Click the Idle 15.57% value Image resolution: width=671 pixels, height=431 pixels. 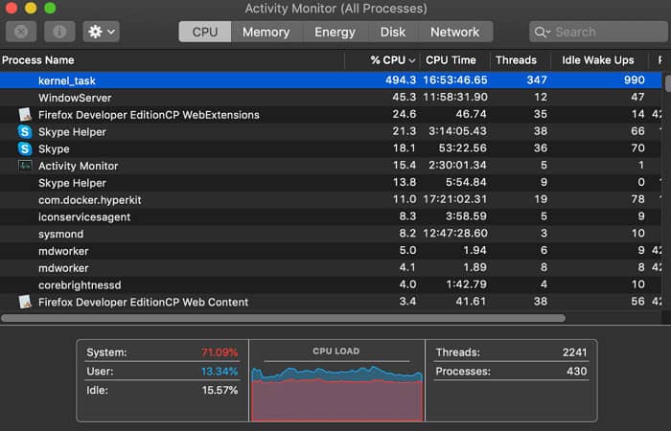click(x=220, y=391)
